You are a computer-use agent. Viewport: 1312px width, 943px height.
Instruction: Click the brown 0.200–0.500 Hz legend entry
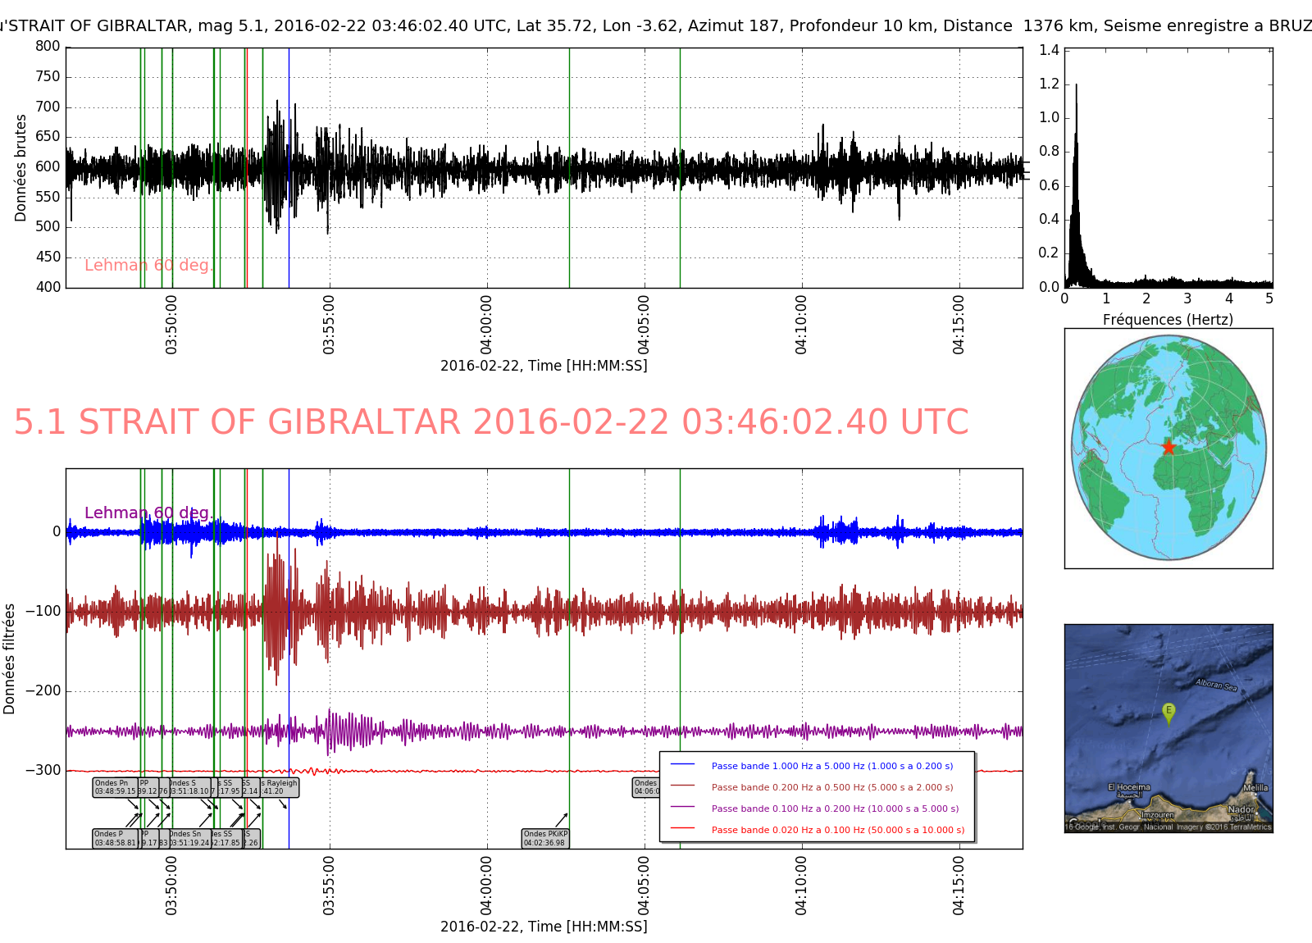831,787
